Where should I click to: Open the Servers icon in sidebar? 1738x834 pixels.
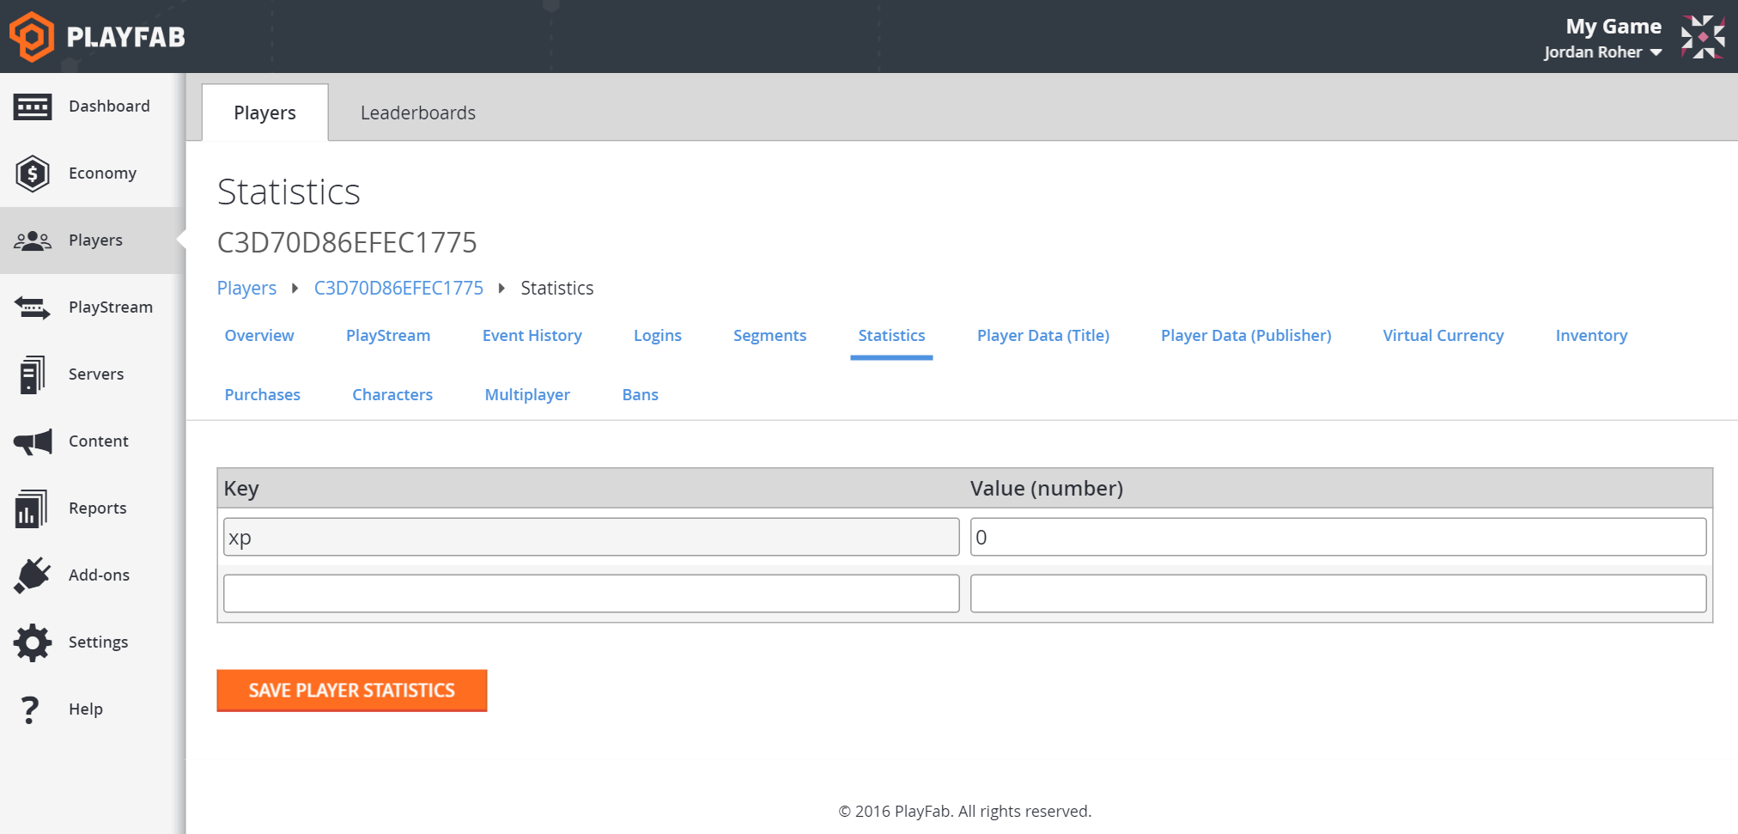click(33, 374)
